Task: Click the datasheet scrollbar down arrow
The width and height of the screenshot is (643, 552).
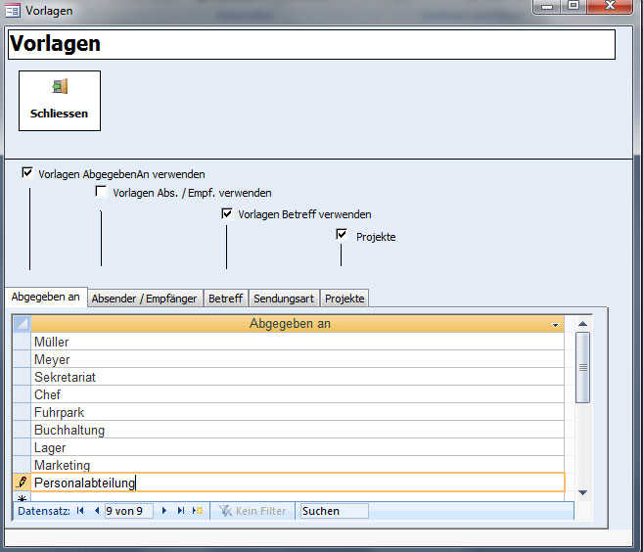Action: (x=582, y=492)
